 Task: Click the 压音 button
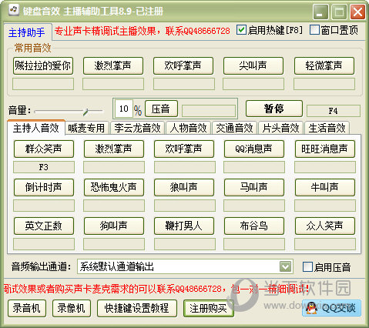(161, 109)
